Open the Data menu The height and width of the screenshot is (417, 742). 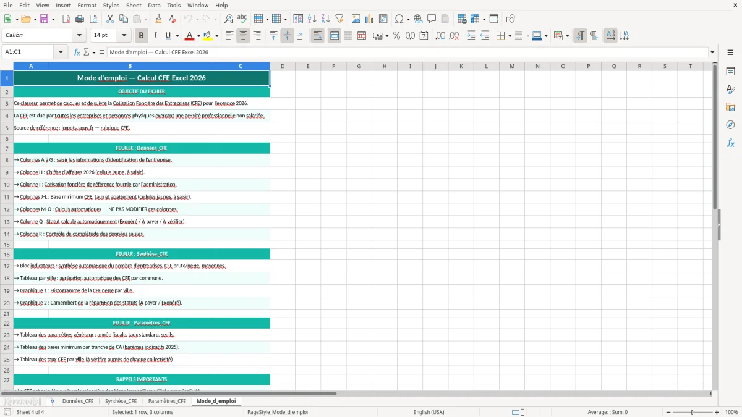tap(154, 5)
